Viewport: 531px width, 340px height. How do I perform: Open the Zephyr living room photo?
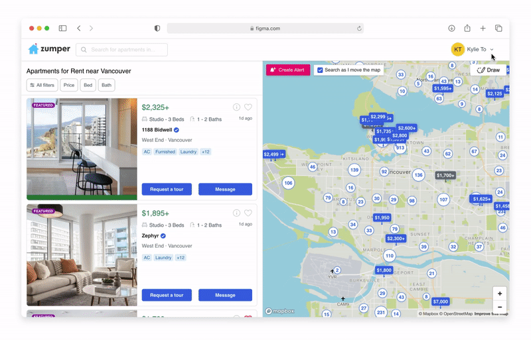(82, 255)
